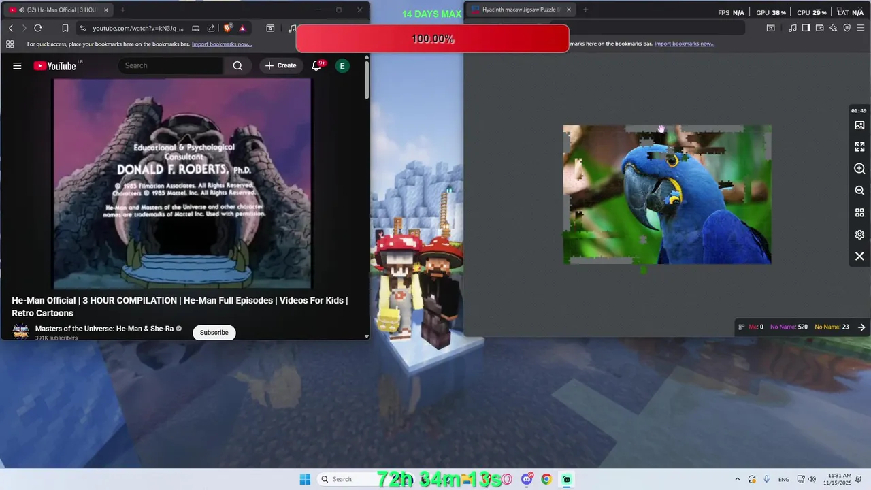Zoom out on the jigsaw puzzle
Image resolution: width=871 pixels, height=490 pixels.
click(x=859, y=191)
